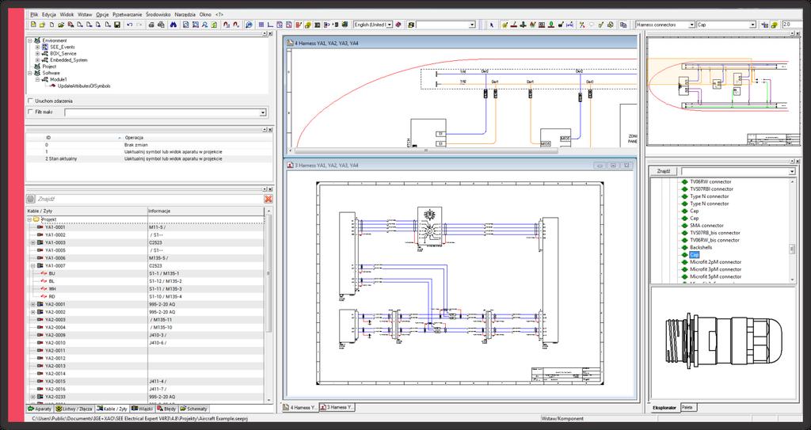Click the icon right of language dropdown

click(x=398, y=25)
